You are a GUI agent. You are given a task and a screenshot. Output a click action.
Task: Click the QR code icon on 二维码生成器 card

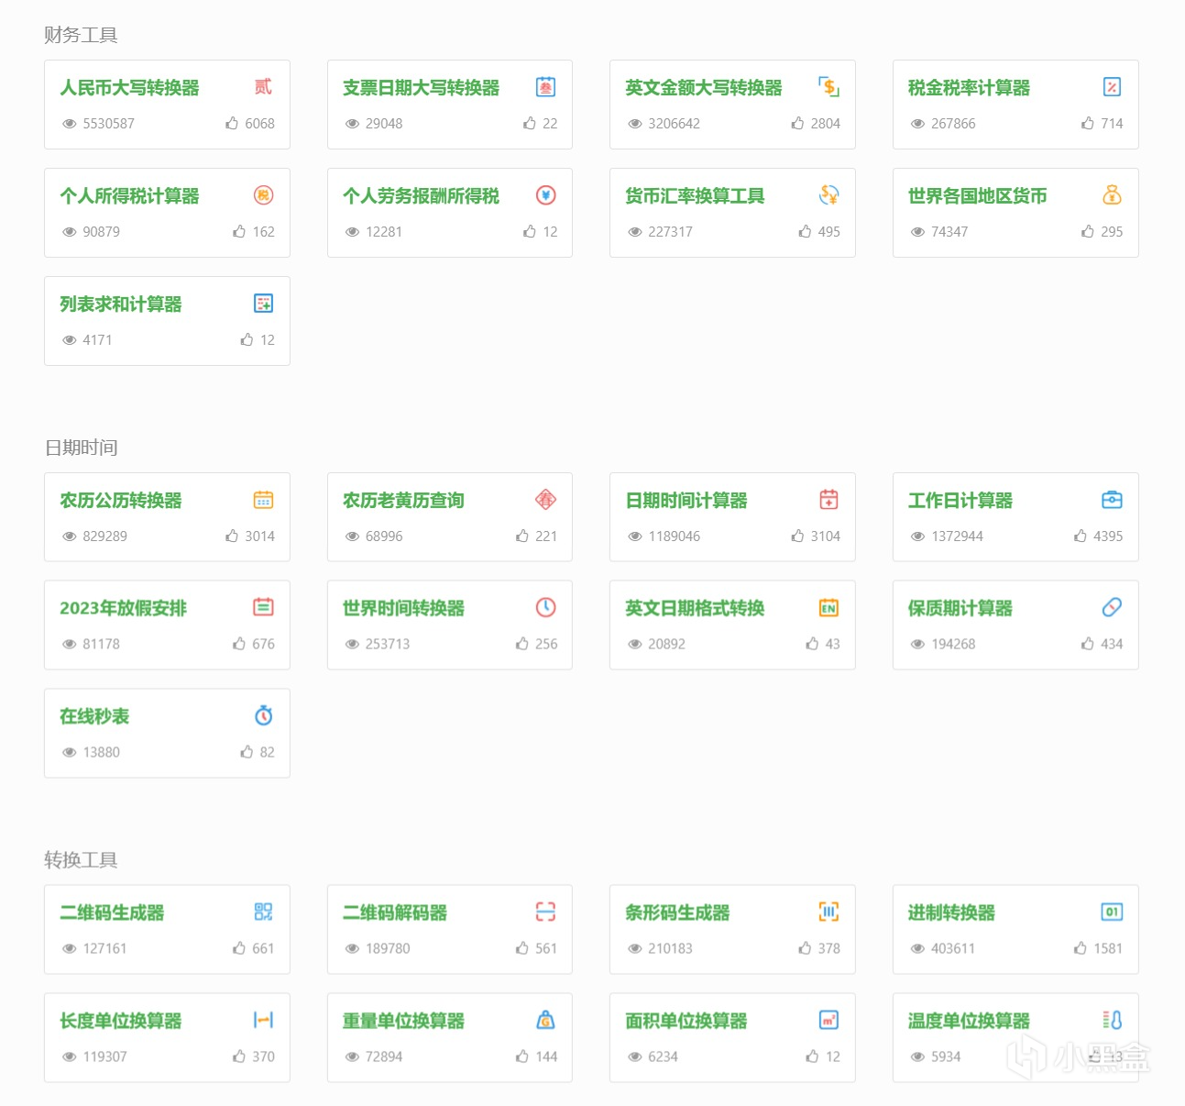pyautogui.click(x=263, y=912)
